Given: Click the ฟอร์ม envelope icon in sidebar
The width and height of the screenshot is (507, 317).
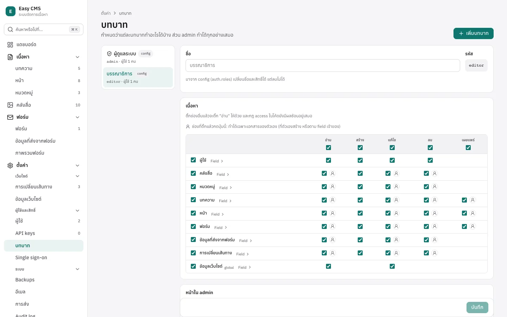Looking at the screenshot, I should (10, 117).
